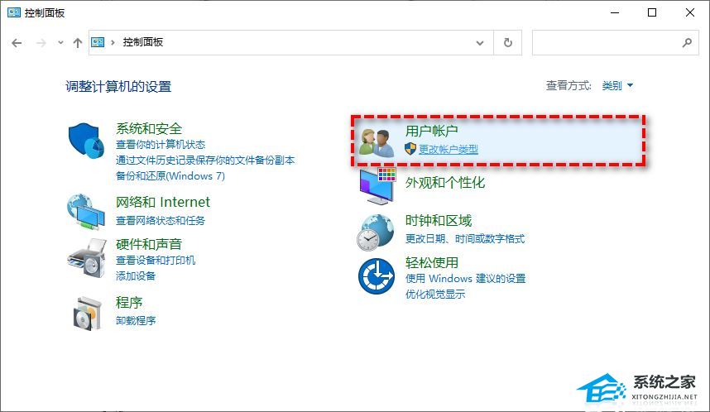Click 更改日期、时间或数字格式 link
Screen dimensions: 710x412
pyautogui.click(x=465, y=238)
